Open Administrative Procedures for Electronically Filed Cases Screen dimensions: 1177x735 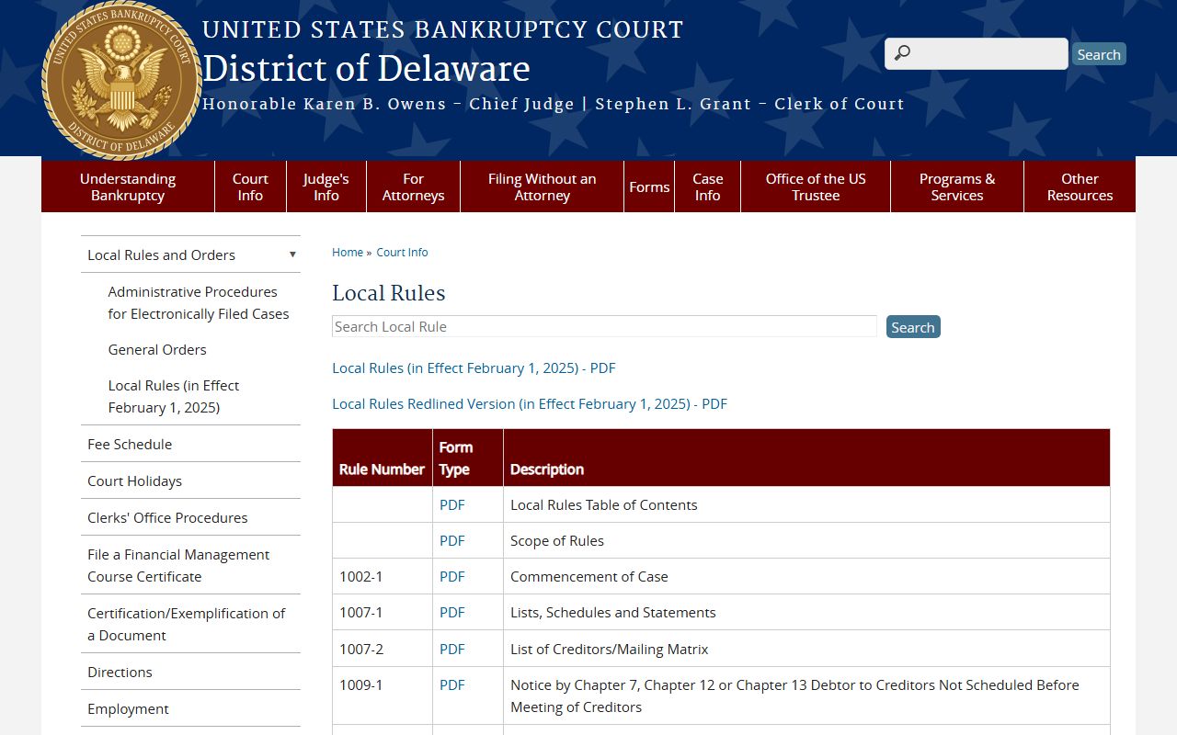tap(199, 302)
